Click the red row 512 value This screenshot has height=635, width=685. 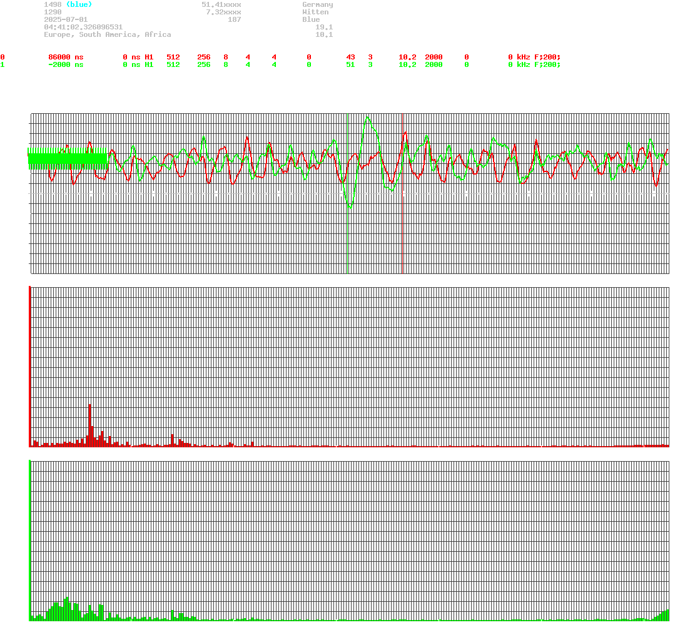173,58
